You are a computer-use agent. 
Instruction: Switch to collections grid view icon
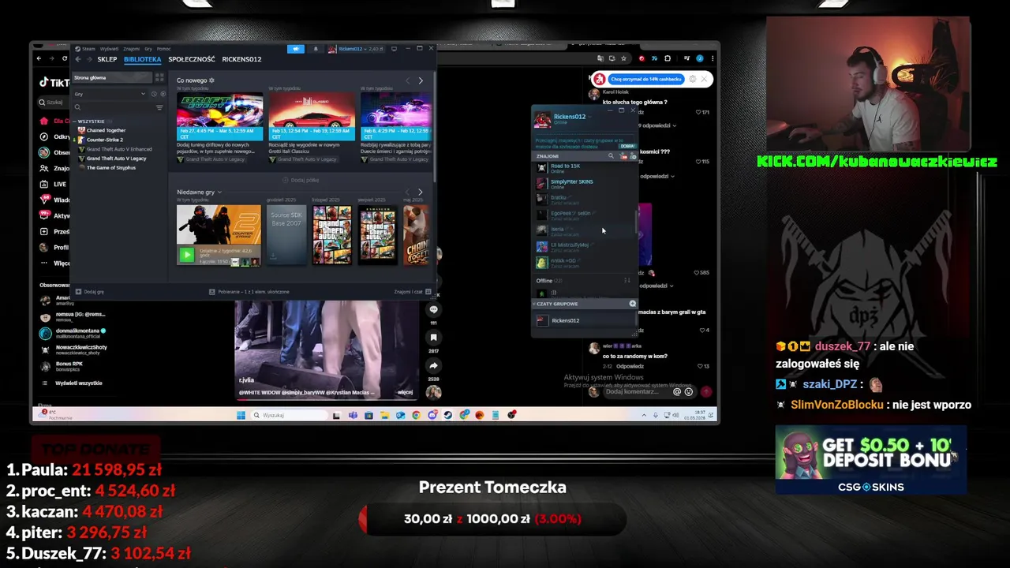click(159, 77)
